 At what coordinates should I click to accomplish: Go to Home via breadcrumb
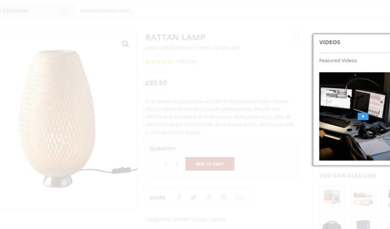pos(151,48)
